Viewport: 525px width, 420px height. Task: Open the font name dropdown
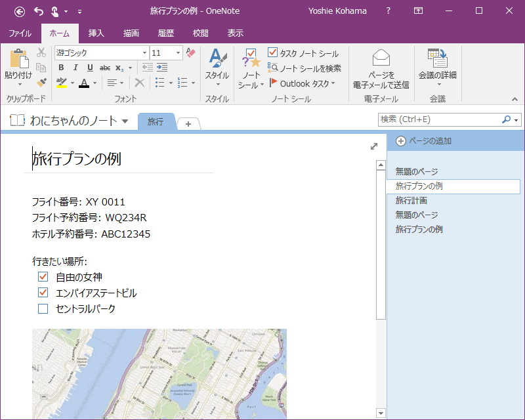(144, 52)
